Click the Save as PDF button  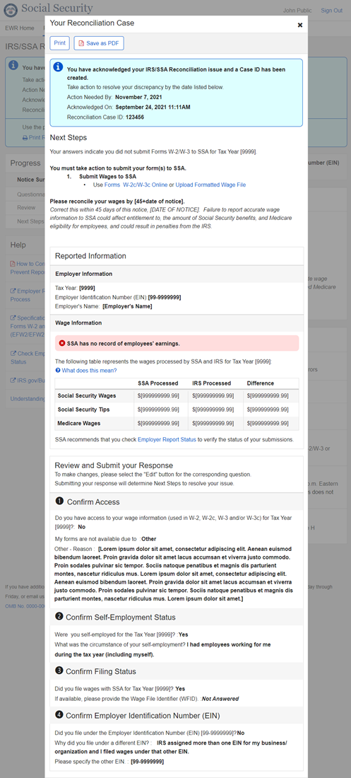pos(99,43)
